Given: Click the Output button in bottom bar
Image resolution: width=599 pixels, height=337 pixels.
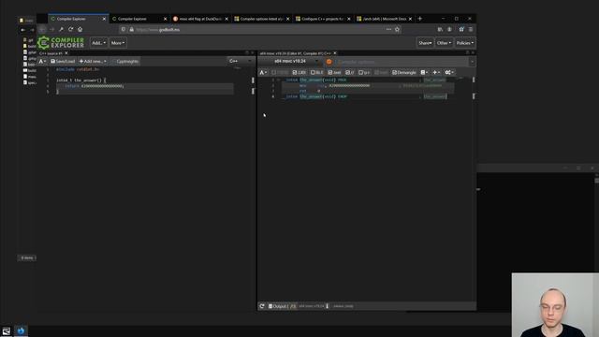Looking at the screenshot, I should click(282, 306).
